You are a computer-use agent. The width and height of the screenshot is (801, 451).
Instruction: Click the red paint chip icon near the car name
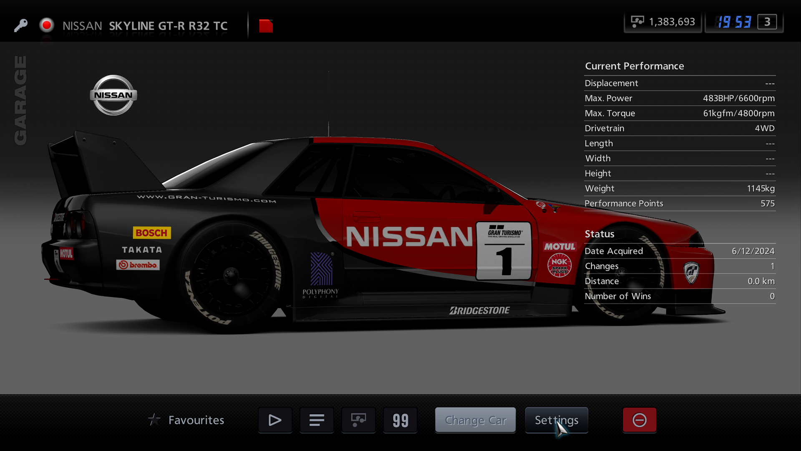pos(267,25)
